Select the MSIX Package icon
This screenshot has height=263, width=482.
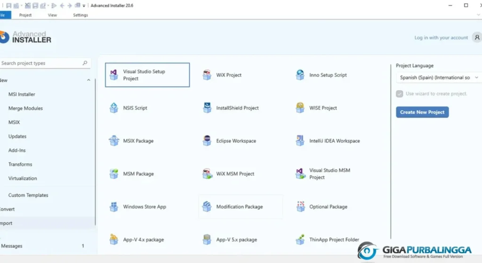click(x=114, y=141)
